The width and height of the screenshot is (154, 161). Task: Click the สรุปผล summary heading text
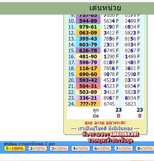pos(10,144)
